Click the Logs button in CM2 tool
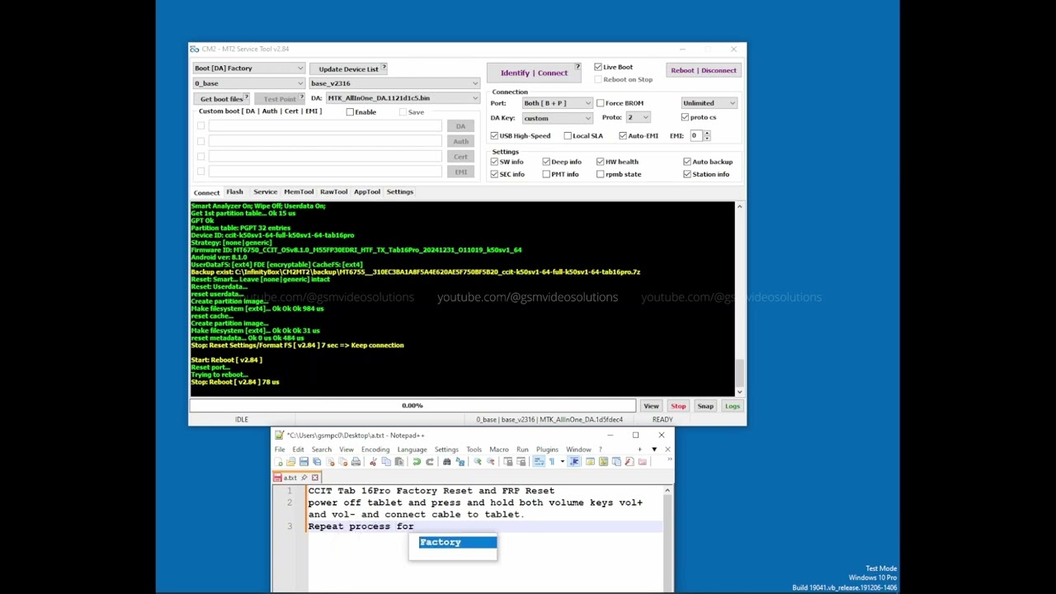 click(733, 406)
